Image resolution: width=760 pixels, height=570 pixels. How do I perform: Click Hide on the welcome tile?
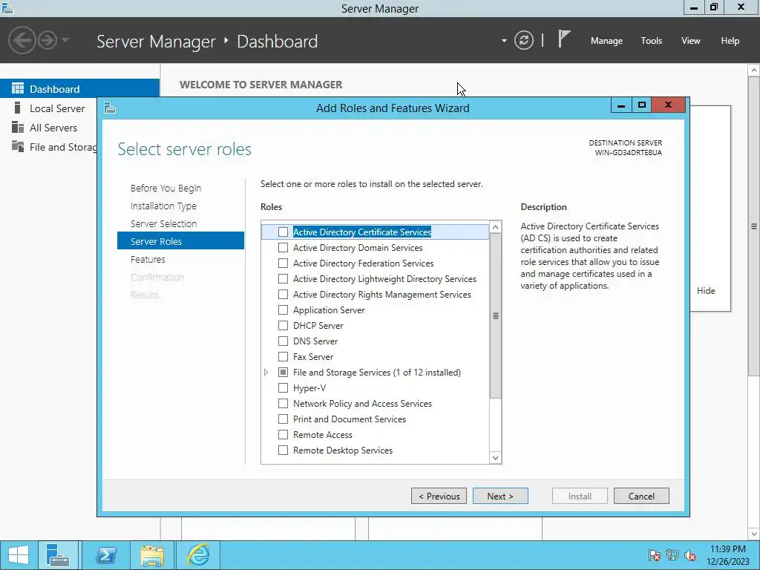tap(706, 291)
